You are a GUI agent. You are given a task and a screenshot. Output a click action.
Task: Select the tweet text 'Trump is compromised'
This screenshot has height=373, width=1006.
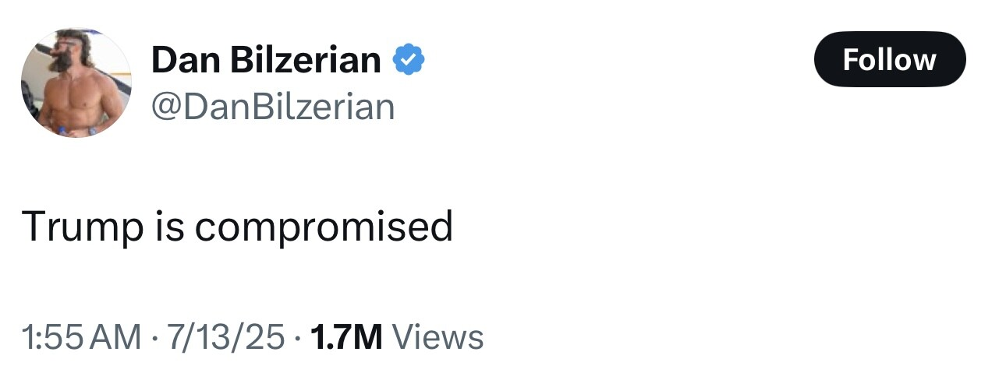237,227
